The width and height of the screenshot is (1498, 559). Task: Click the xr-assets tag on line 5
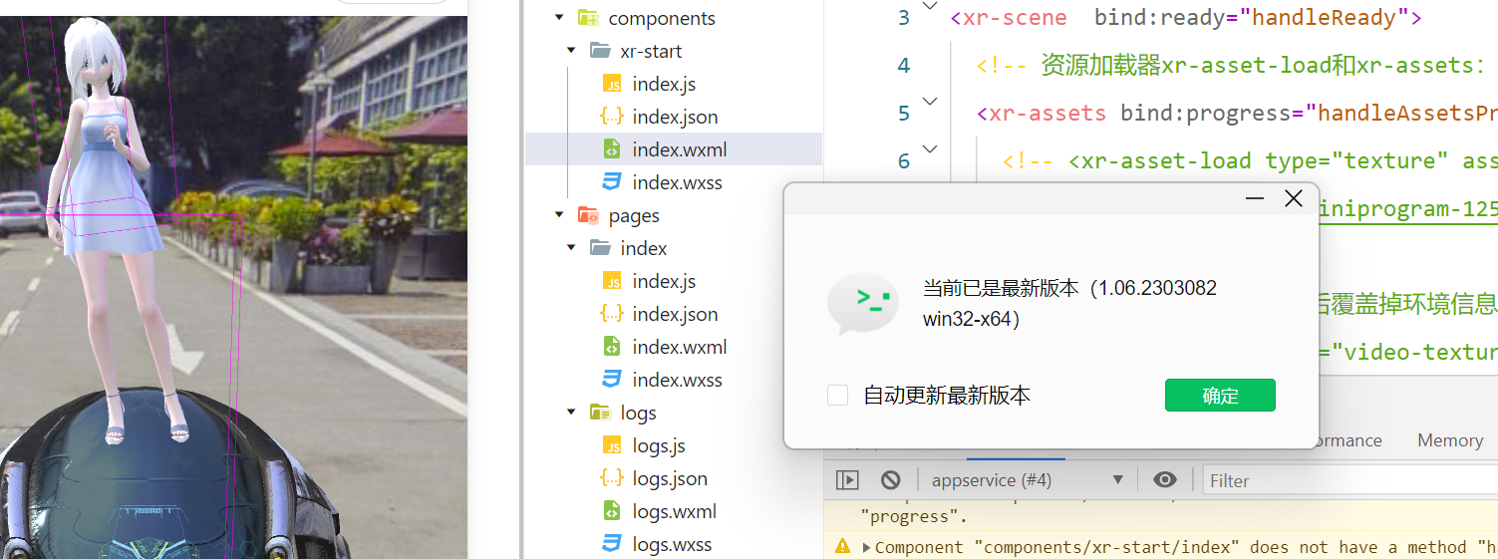1048,113
